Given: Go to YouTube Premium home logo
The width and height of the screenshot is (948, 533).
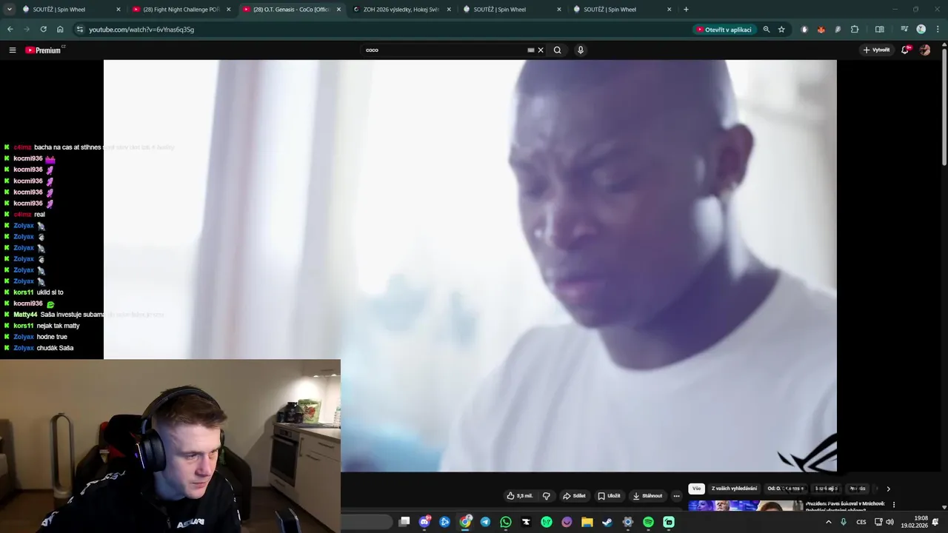Looking at the screenshot, I should pyautogui.click(x=43, y=50).
